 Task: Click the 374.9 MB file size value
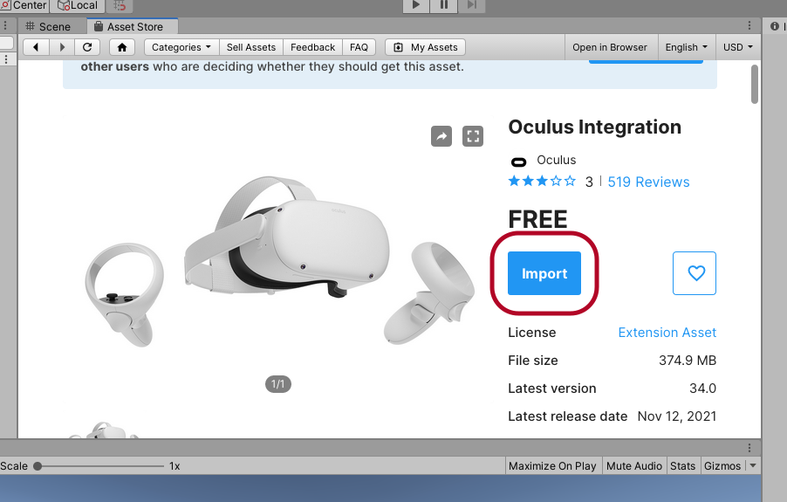point(688,361)
